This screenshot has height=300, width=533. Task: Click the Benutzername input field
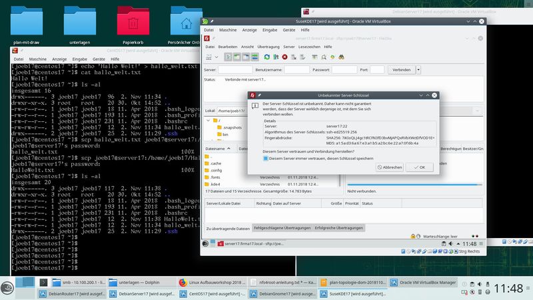[296, 70]
